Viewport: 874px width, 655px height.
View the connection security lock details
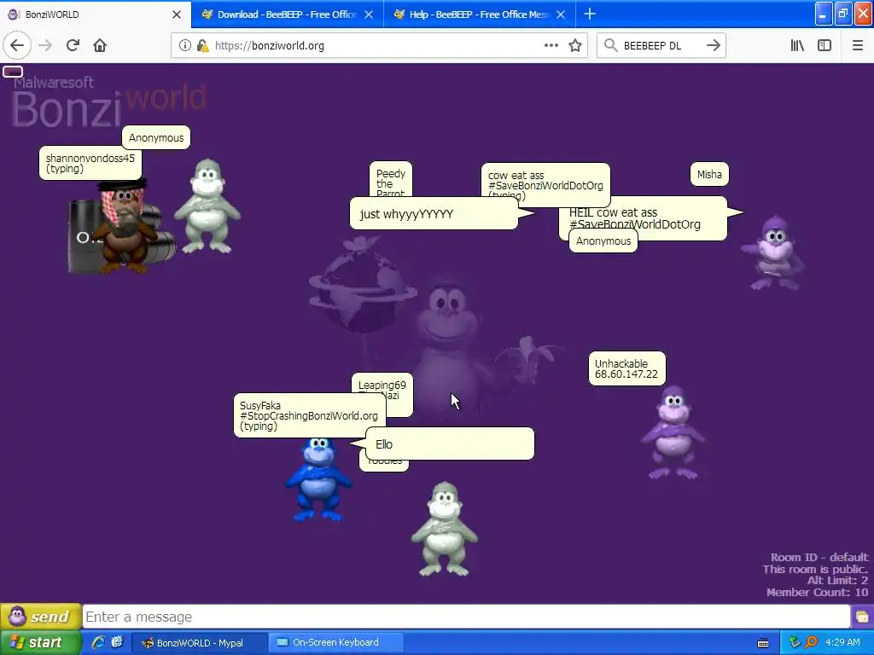203,46
